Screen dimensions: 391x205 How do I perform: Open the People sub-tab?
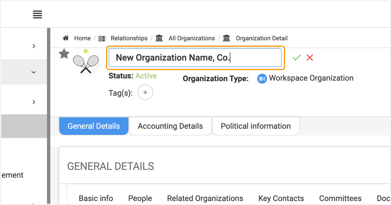[140, 199]
